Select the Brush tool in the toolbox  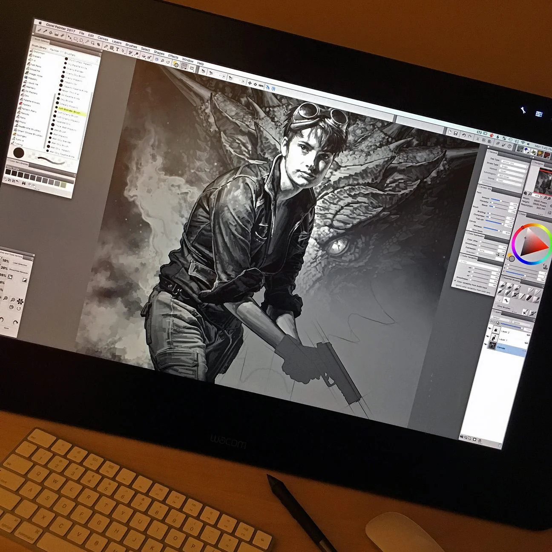pyautogui.click(x=39, y=30)
